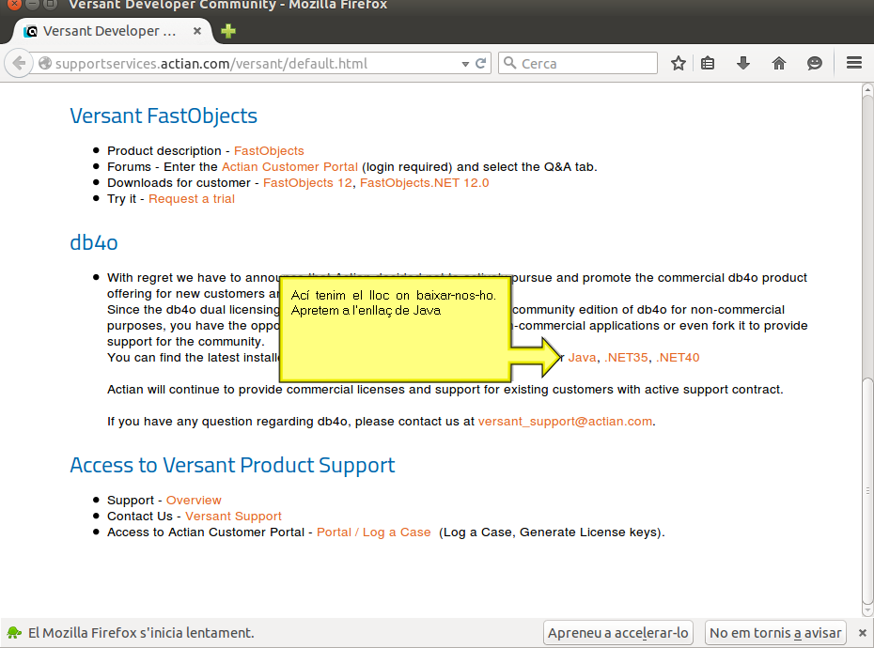Select the Versant Developer tab
874x648 pixels.
pos(109,31)
